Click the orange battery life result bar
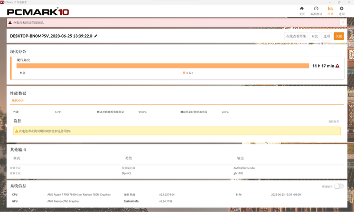This screenshot has width=354, height=212. (163, 66)
